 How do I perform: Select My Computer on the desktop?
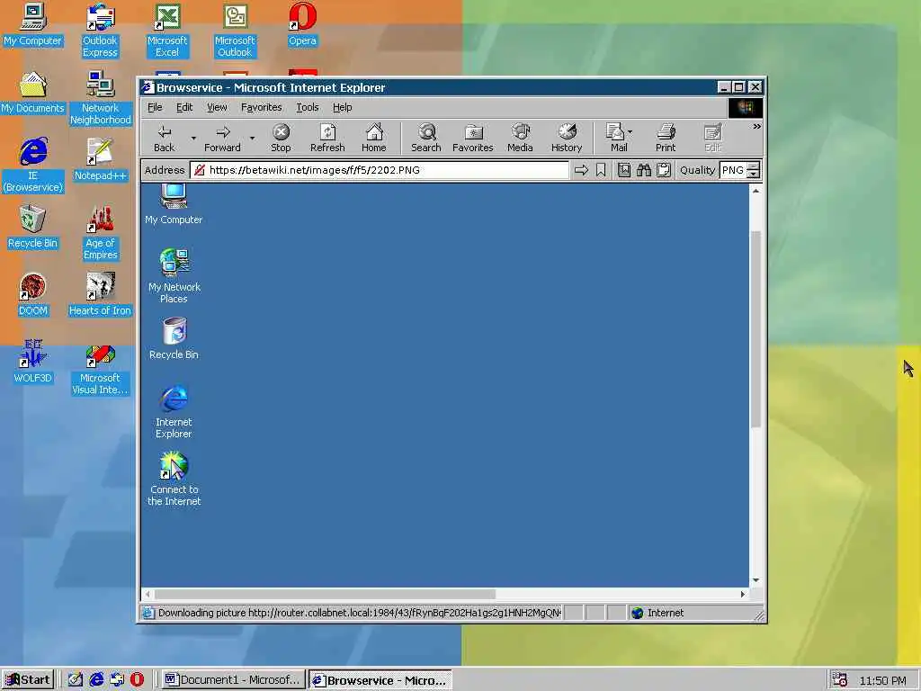coord(33,24)
